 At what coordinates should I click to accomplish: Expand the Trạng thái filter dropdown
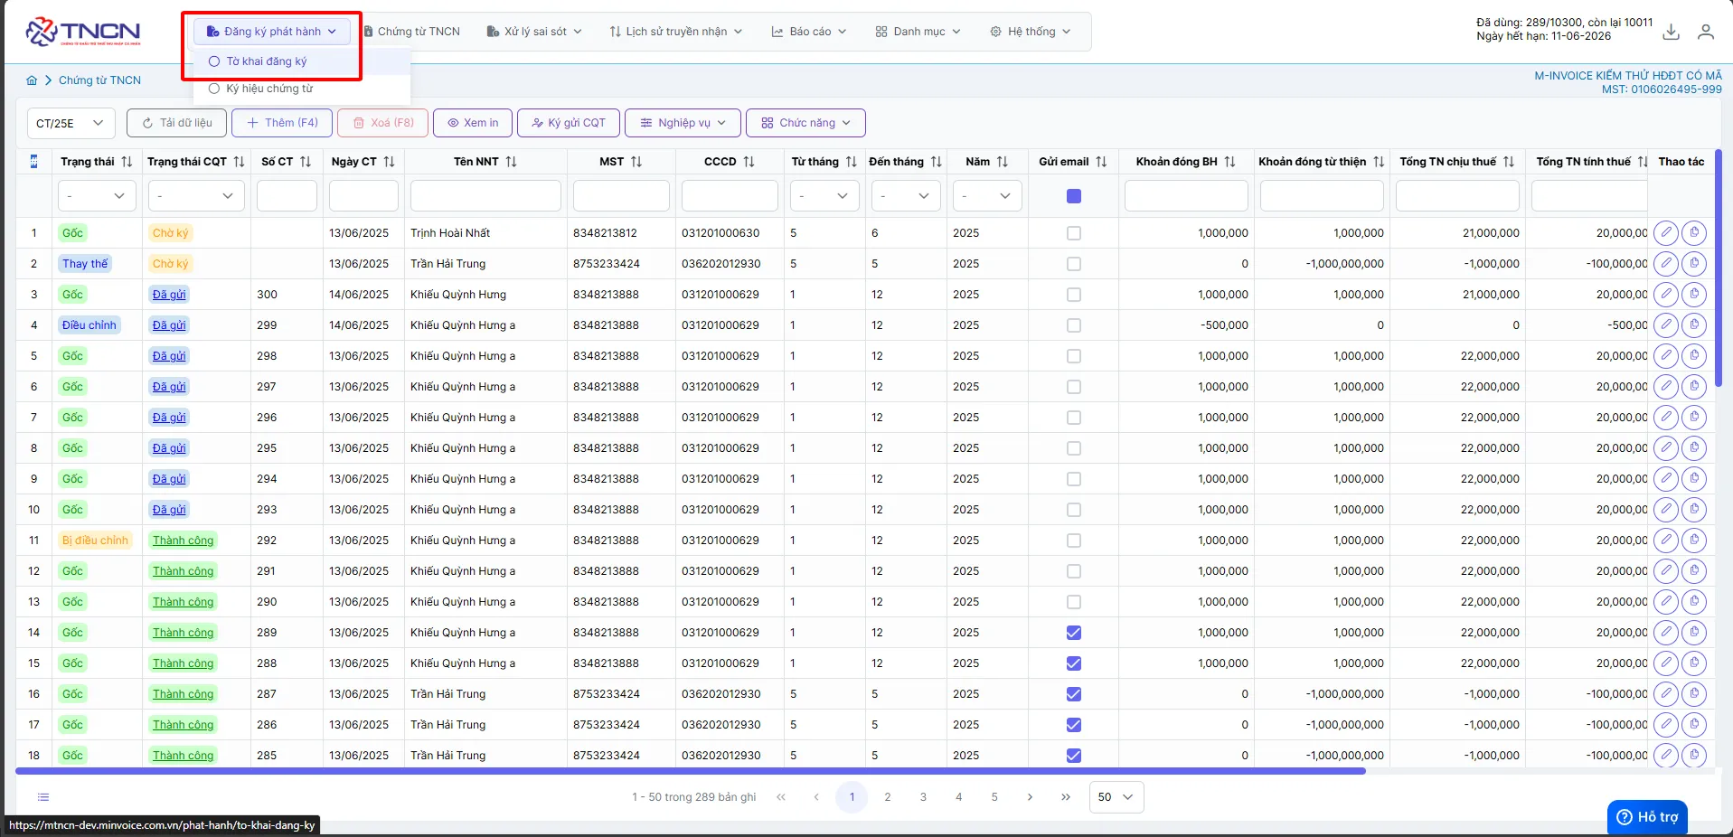(97, 196)
